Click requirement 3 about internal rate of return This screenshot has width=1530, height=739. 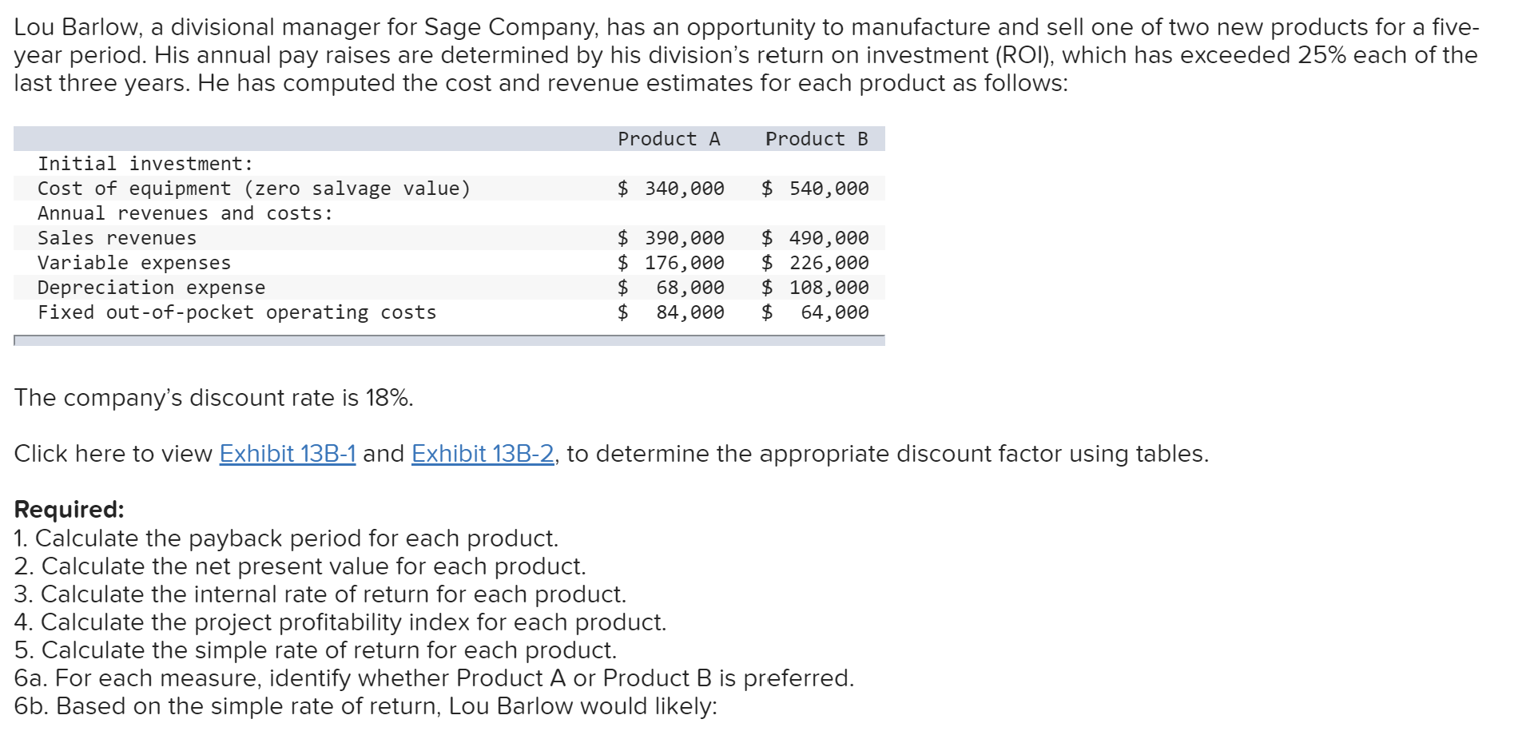[320, 594]
